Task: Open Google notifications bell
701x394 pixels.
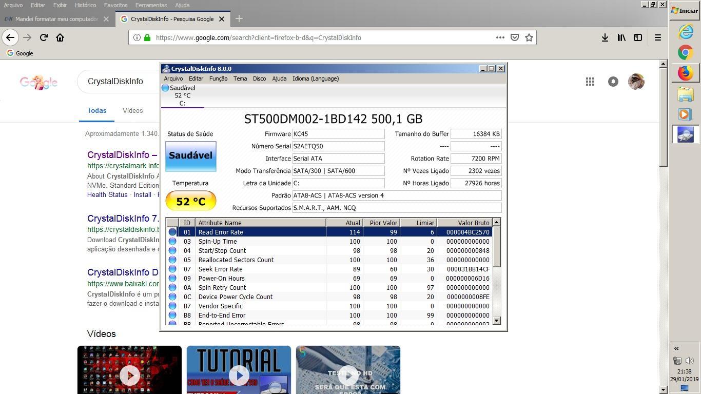Action: (x=613, y=82)
